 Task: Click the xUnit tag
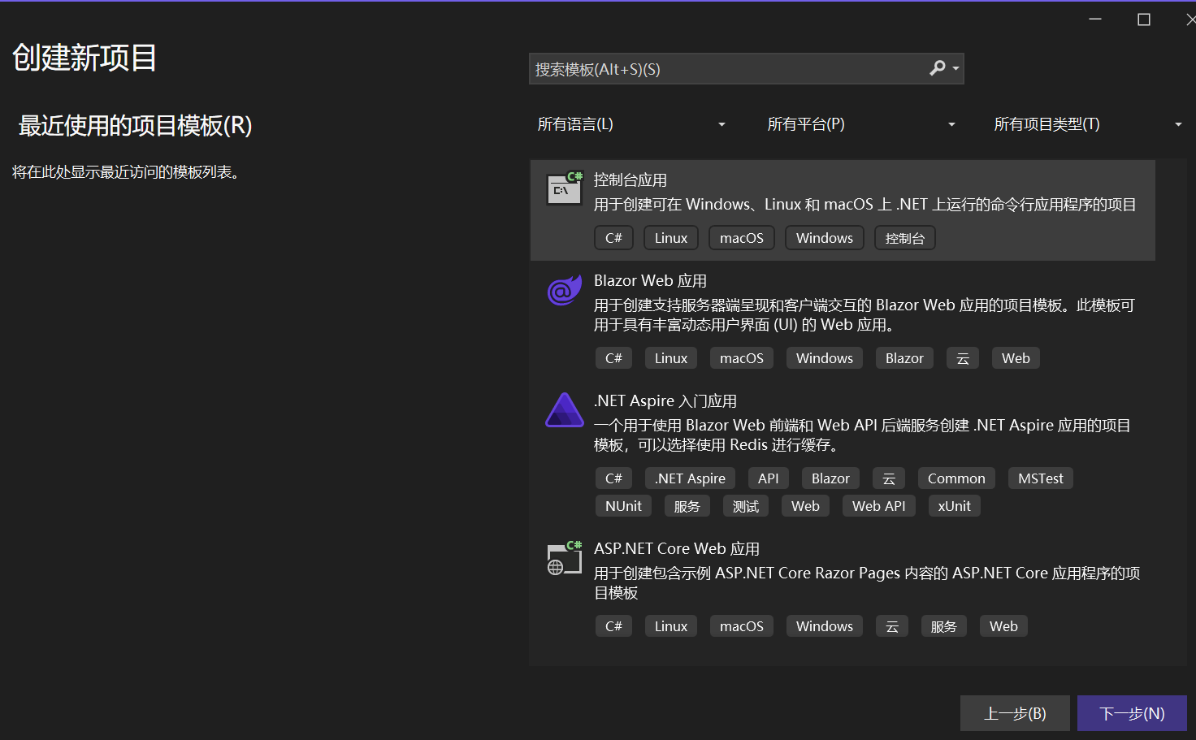tap(955, 506)
